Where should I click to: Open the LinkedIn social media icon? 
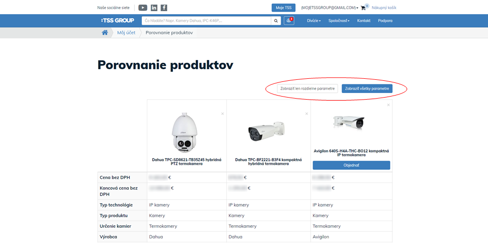[x=154, y=8]
